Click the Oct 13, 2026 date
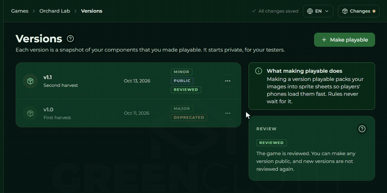Screen dimensions: 387x193 coord(137,81)
